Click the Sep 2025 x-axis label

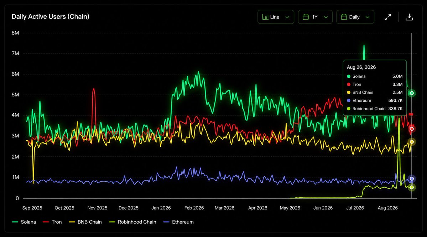pyautogui.click(x=32, y=208)
